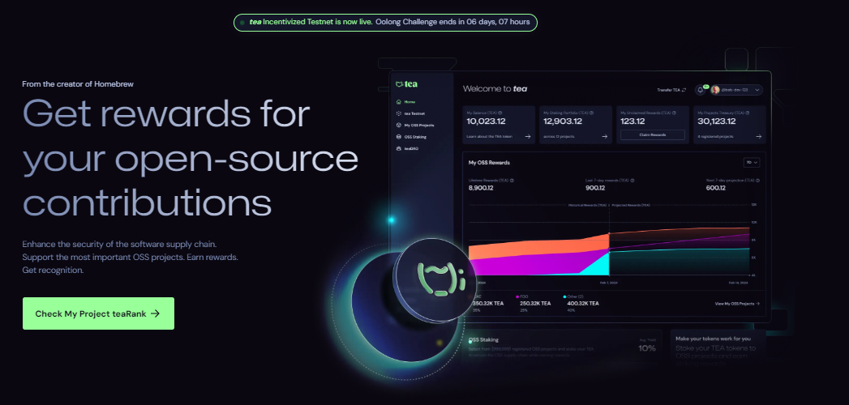This screenshot has height=405, width=849.
Task: Click the Transfer TEA swap icon
Action: 684,90
